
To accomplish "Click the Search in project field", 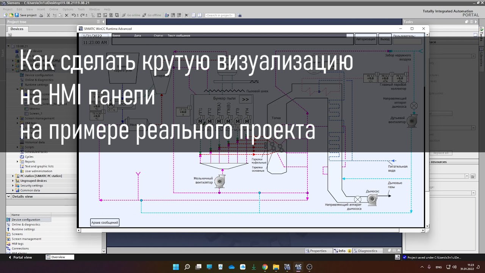I will 220,15.
